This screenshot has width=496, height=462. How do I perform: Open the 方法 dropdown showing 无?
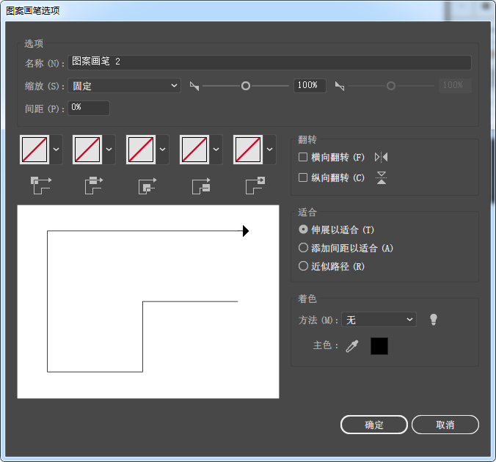click(379, 320)
